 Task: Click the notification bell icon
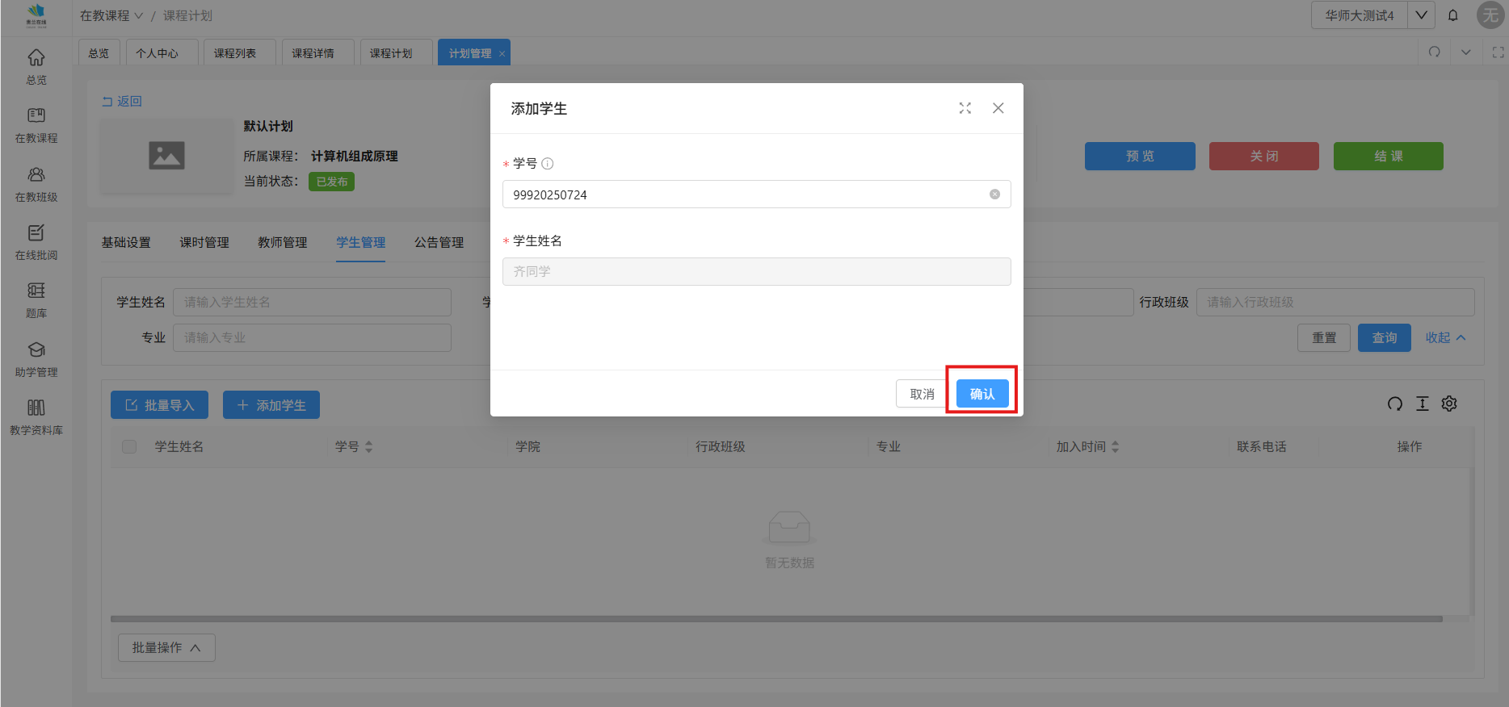(1452, 15)
